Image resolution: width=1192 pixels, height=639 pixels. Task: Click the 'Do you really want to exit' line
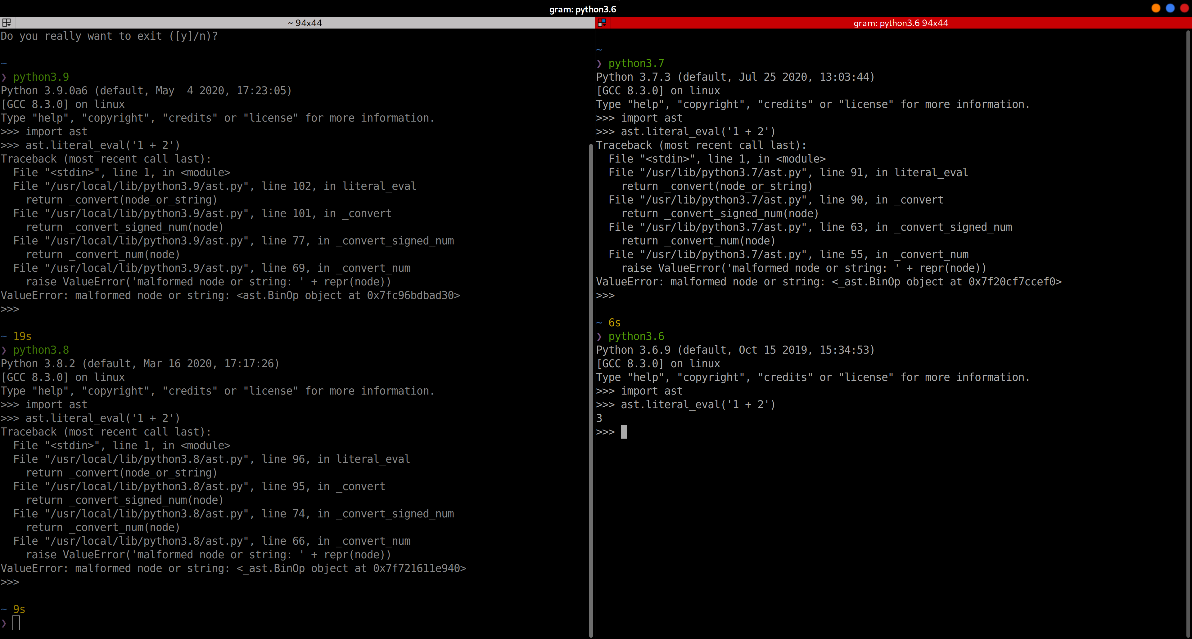click(x=109, y=36)
